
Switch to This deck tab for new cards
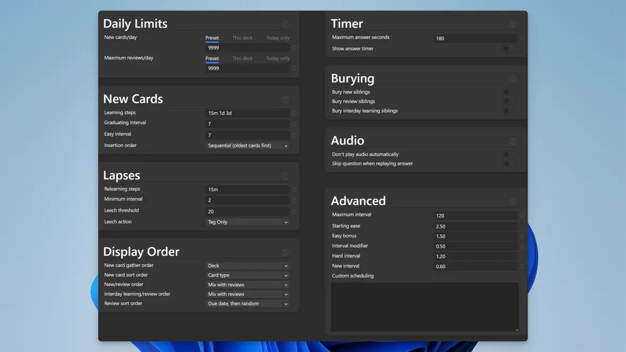[x=243, y=38]
